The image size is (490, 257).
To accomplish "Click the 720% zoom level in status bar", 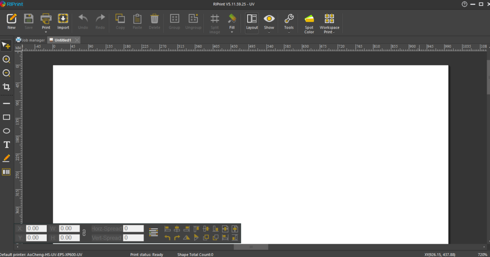I will tap(482, 255).
